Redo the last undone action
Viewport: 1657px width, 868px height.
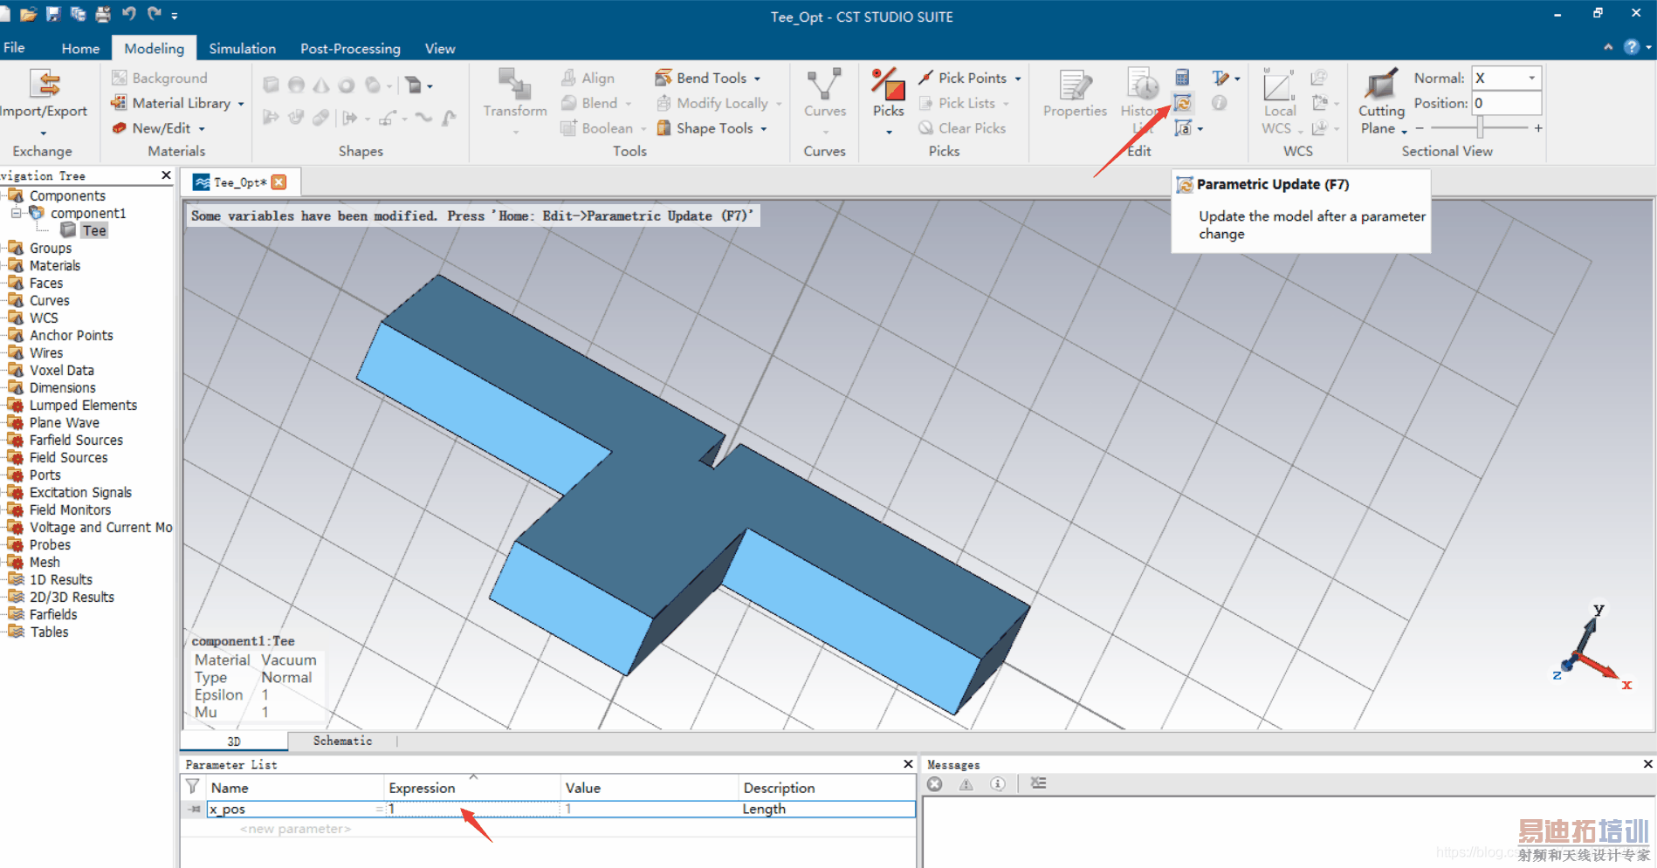pyautogui.click(x=155, y=14)
